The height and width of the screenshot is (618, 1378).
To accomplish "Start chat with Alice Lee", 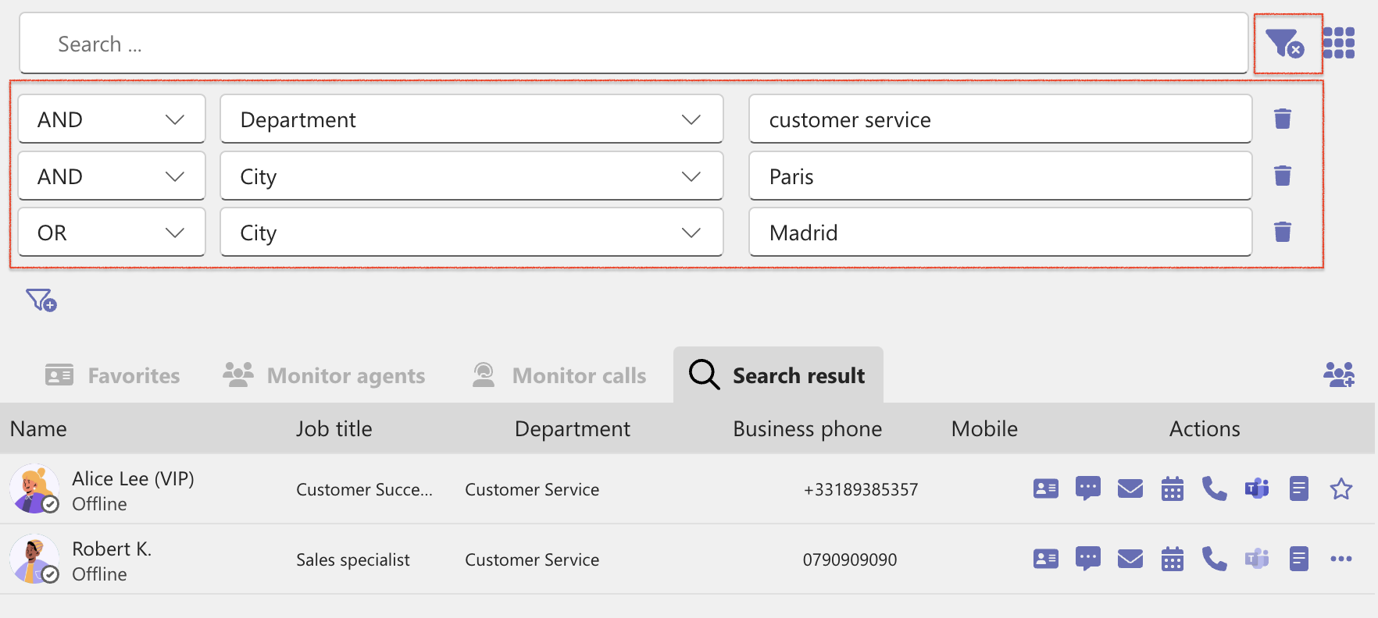I will point(1088,489).
